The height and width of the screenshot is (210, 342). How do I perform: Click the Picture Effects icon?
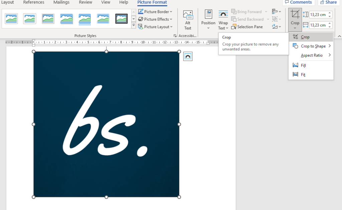pyautogui.click(x=141, y=19)
